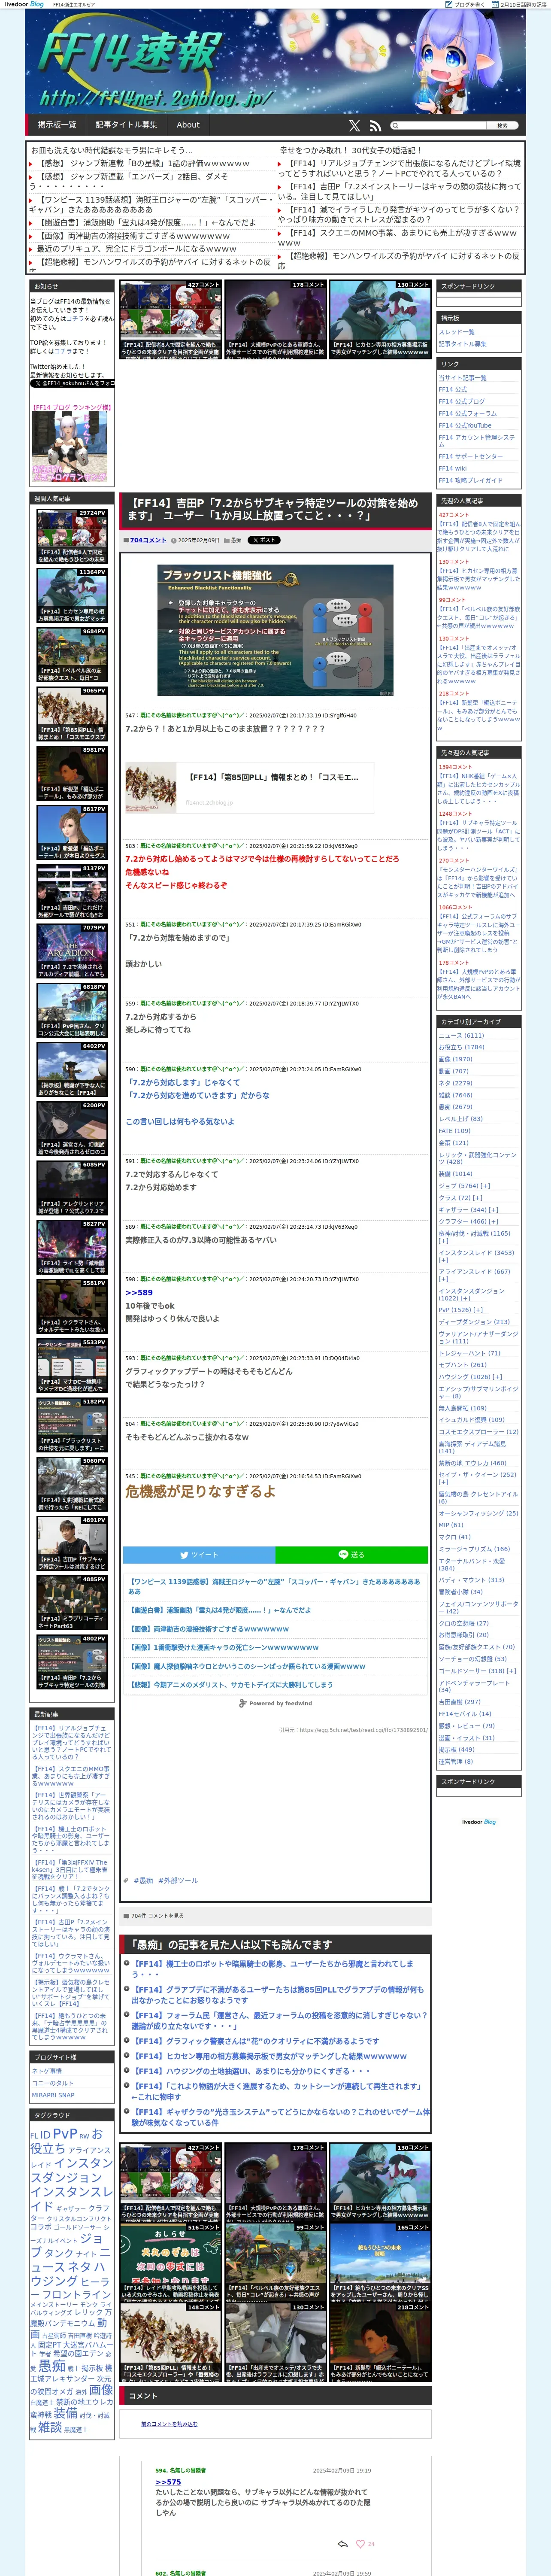The height and width of the screenshot is (2576, 551).
Task: Open the #外部ツール tag link
Action: click(178, 1880)
